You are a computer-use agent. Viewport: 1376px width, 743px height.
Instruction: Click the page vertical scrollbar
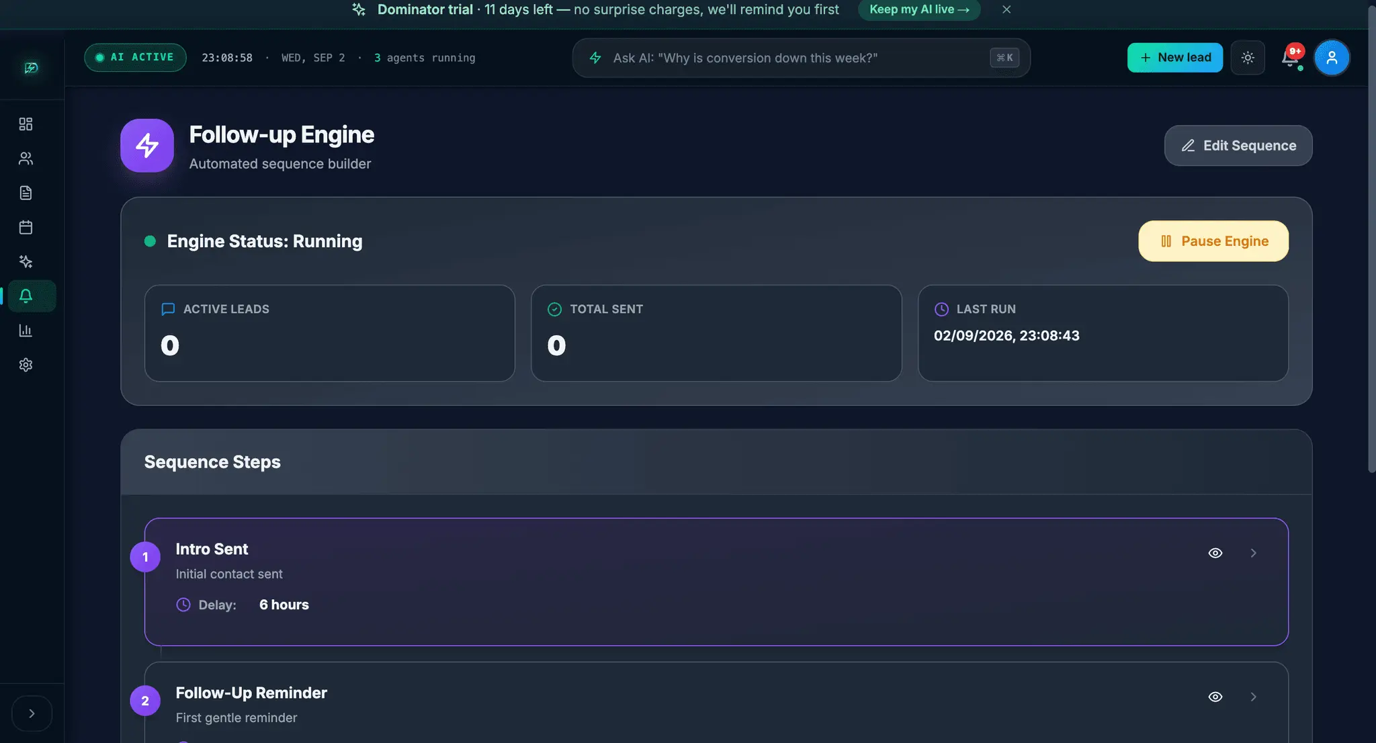[1372, 240]
